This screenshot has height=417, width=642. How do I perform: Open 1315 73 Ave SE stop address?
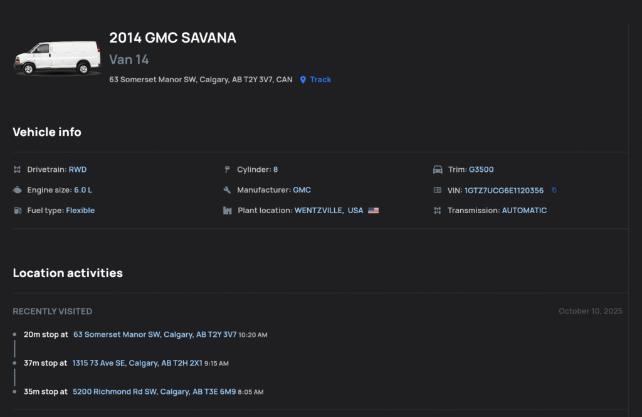tap(137, 363)
